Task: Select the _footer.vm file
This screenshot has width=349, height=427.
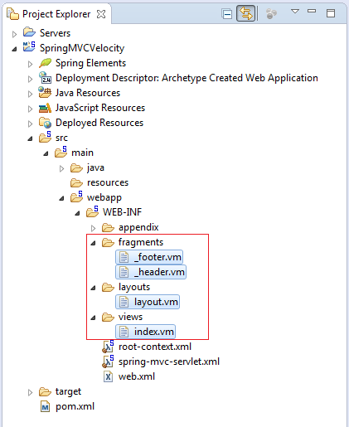Action: coord(149,257)
